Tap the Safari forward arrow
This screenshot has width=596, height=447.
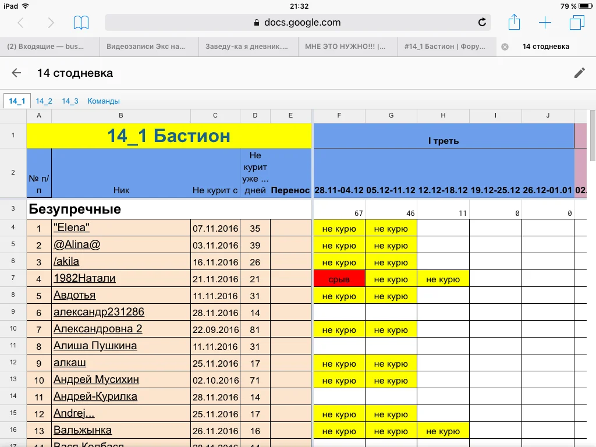click(51, 23)
